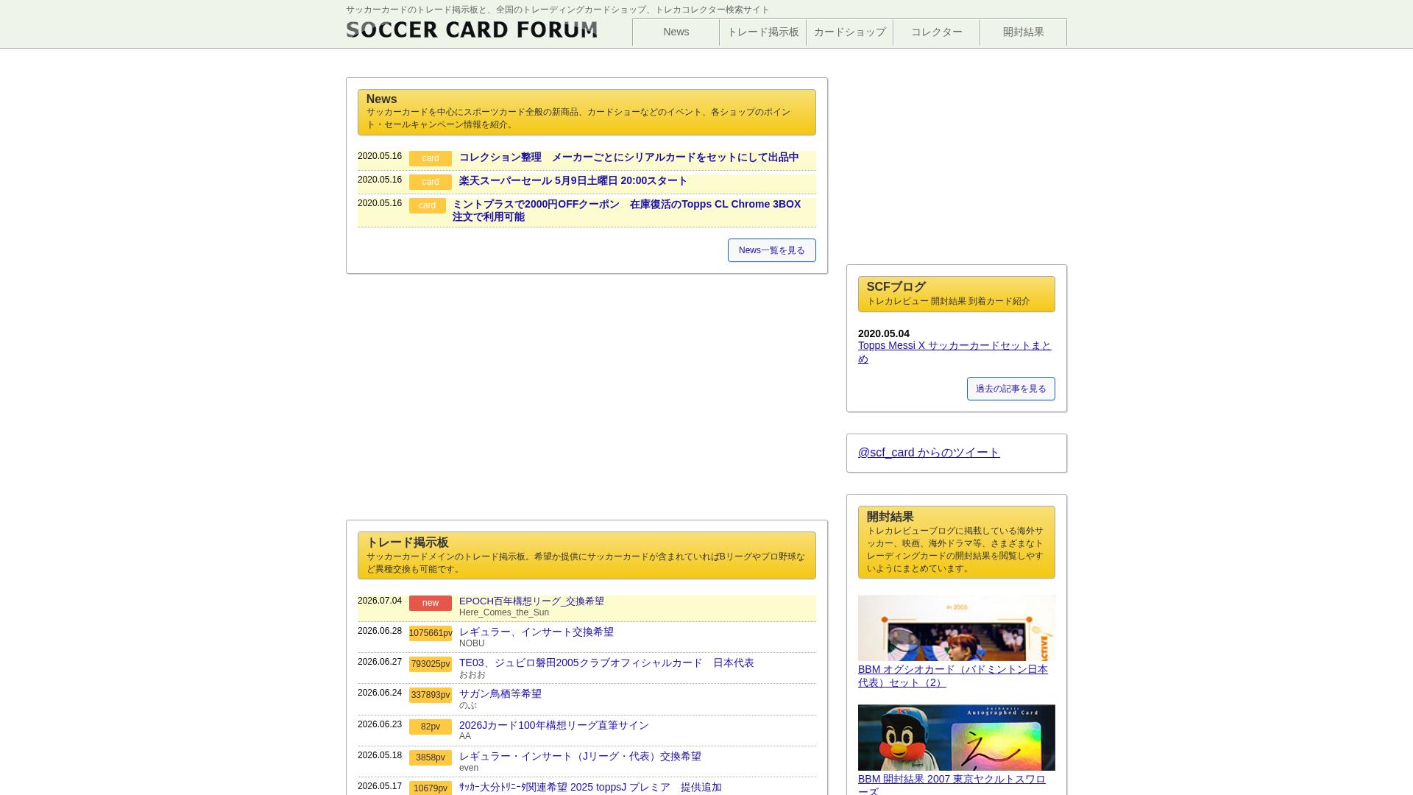Click card tag beside 楽天スーパーセール news
Image resolution: width=1413 pixels, height=795 pixels.
click(431, 183)
